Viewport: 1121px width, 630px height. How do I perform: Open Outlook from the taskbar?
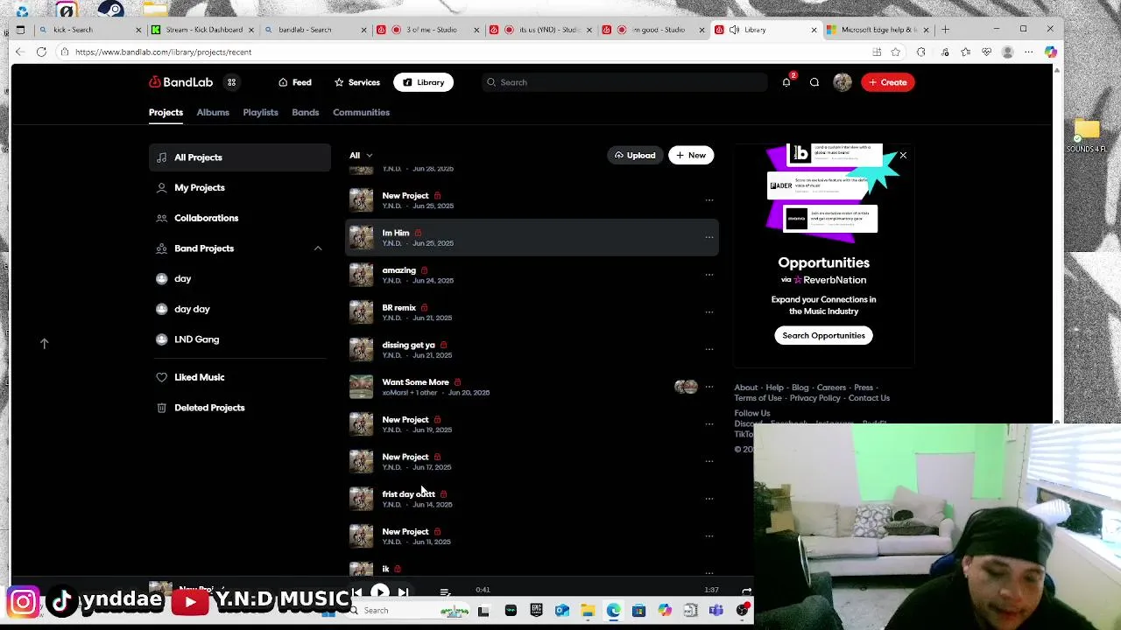(562, 611)
